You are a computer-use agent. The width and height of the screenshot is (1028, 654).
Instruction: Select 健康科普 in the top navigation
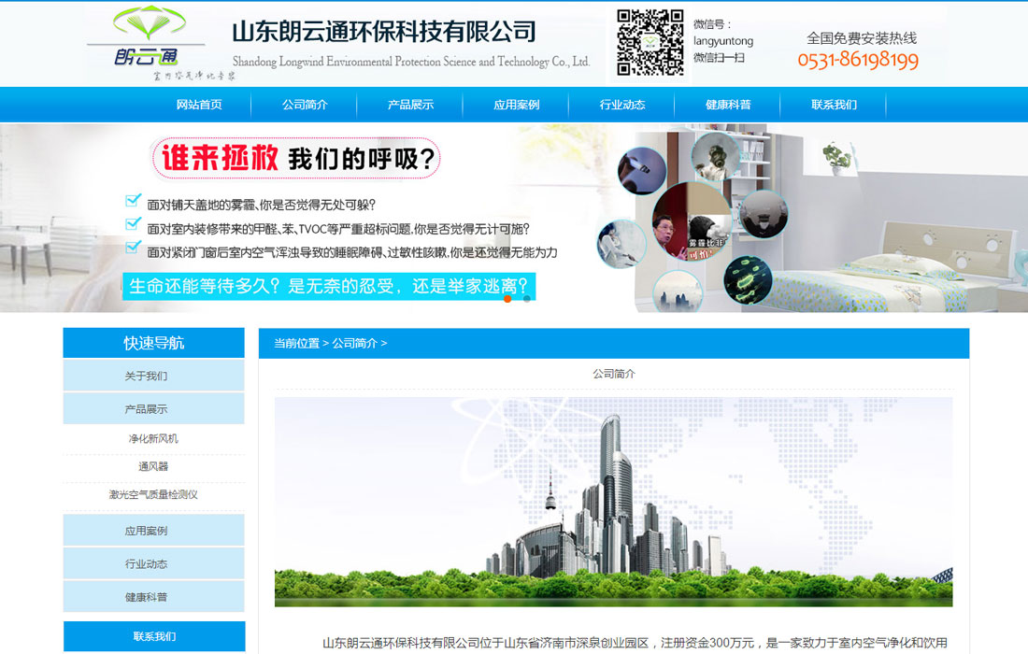(728, 105)
